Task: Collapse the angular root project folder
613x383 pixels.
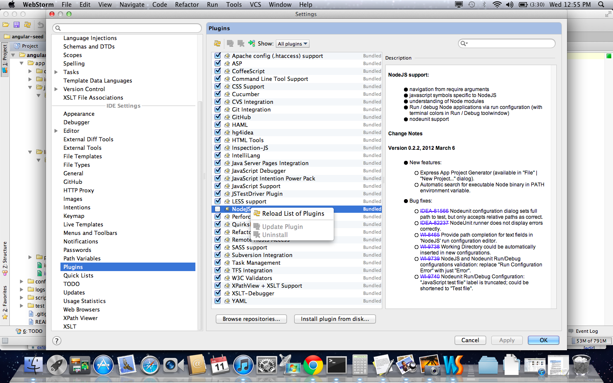Action: click(13, 55)
